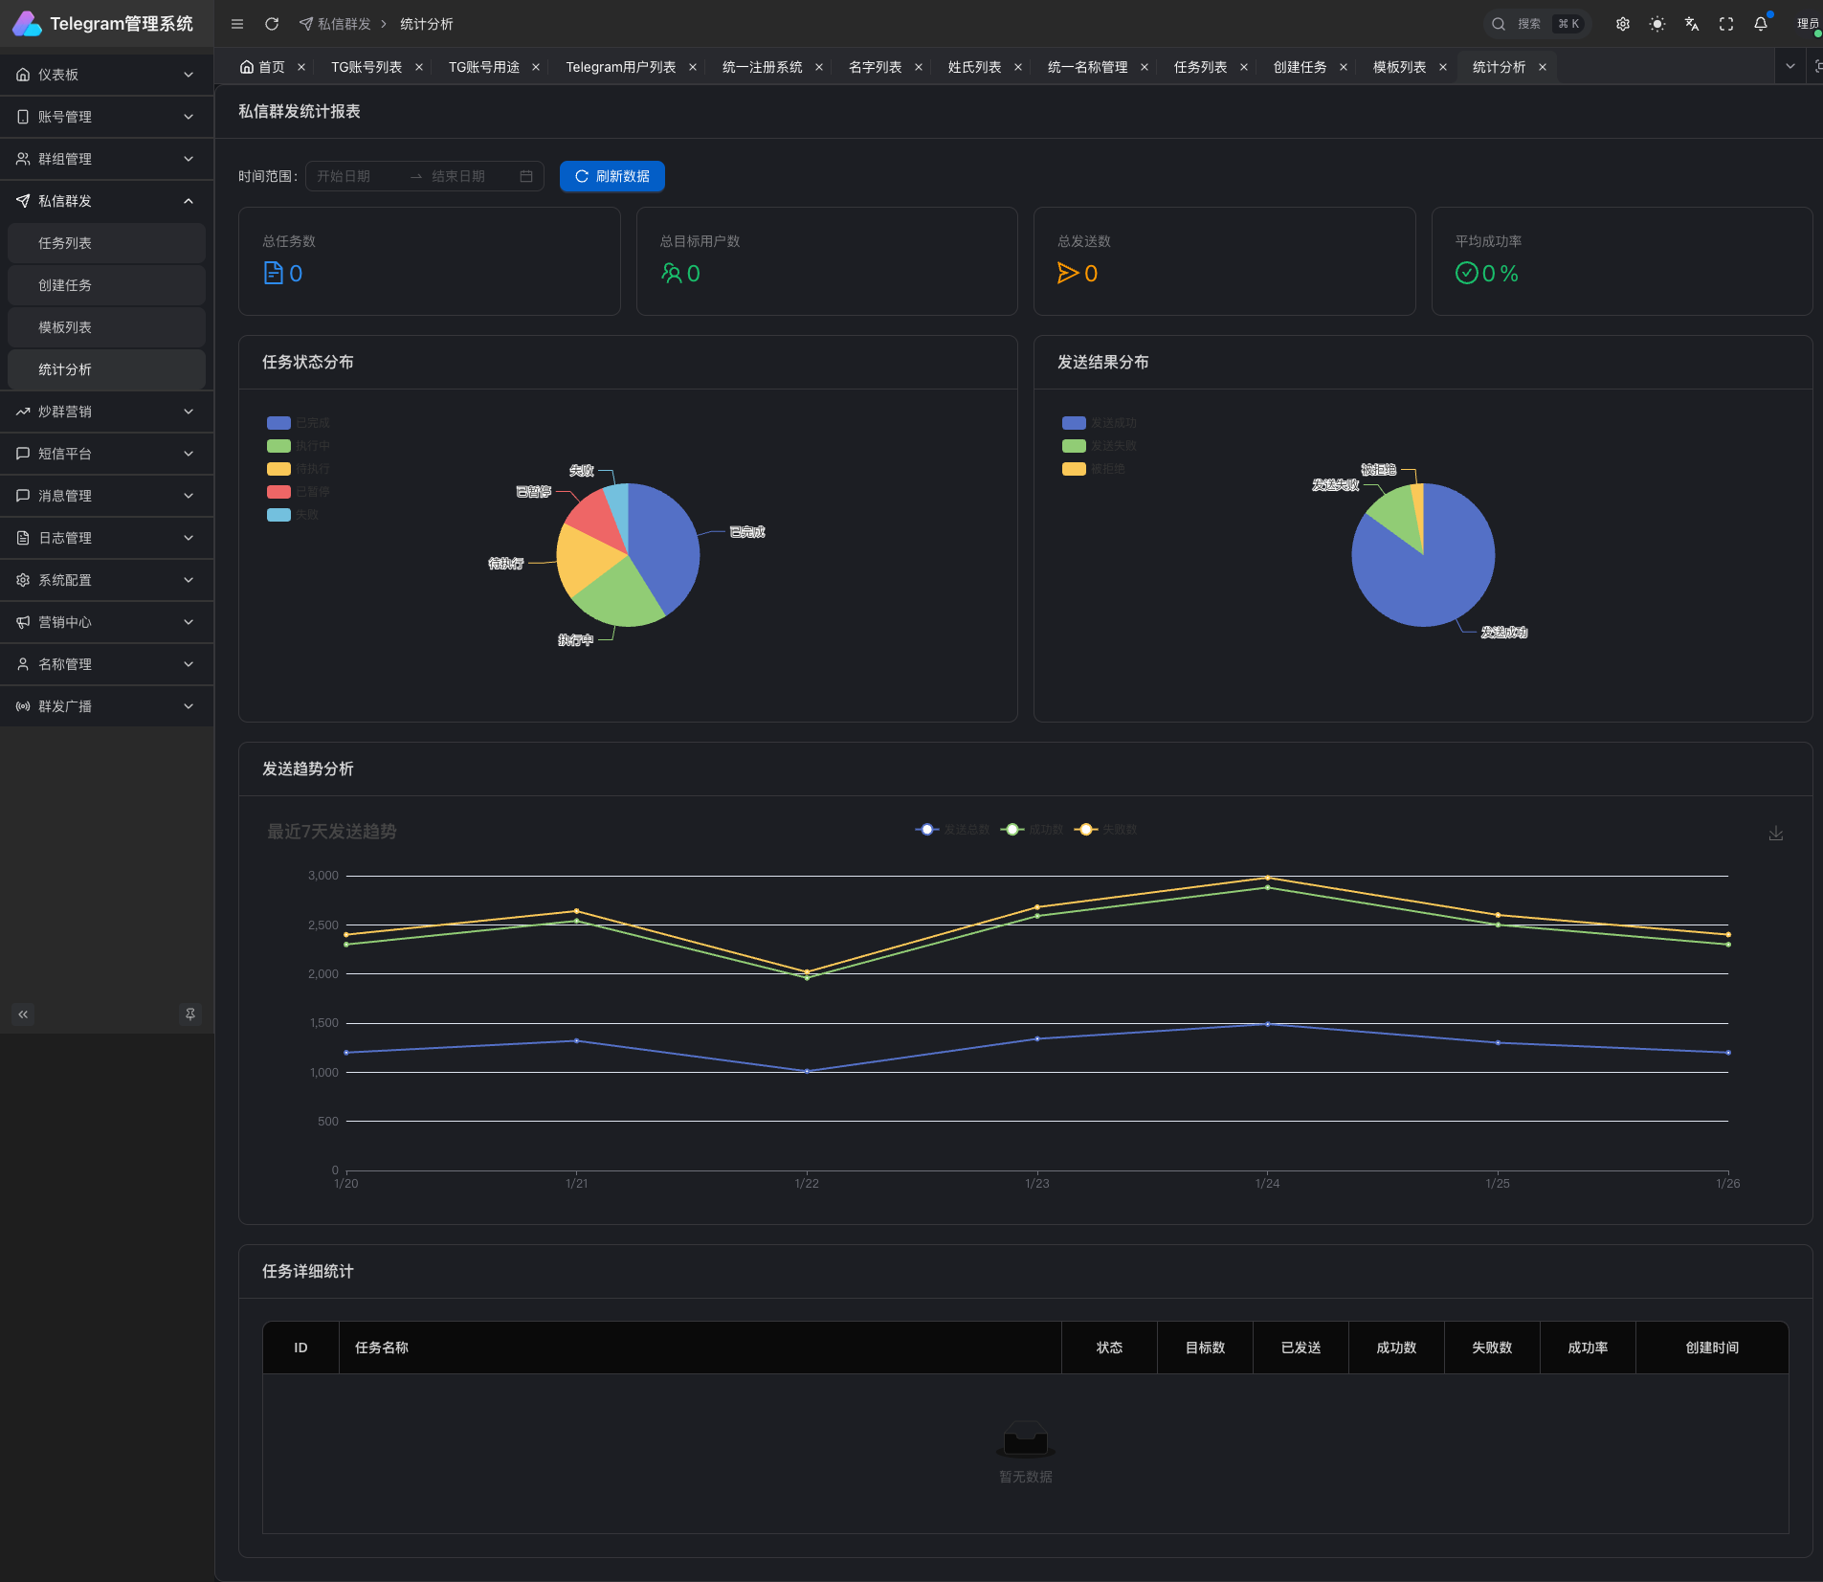Switch to the 创建任务 tab
Image resolution: width=1823 pixels, height=1582 pixels.
click(1300, 67)
